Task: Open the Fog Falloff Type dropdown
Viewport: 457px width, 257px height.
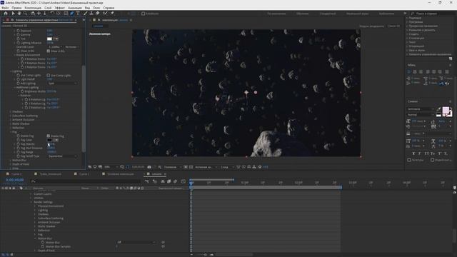Action: pyautogui.click(x=62, y=156)
